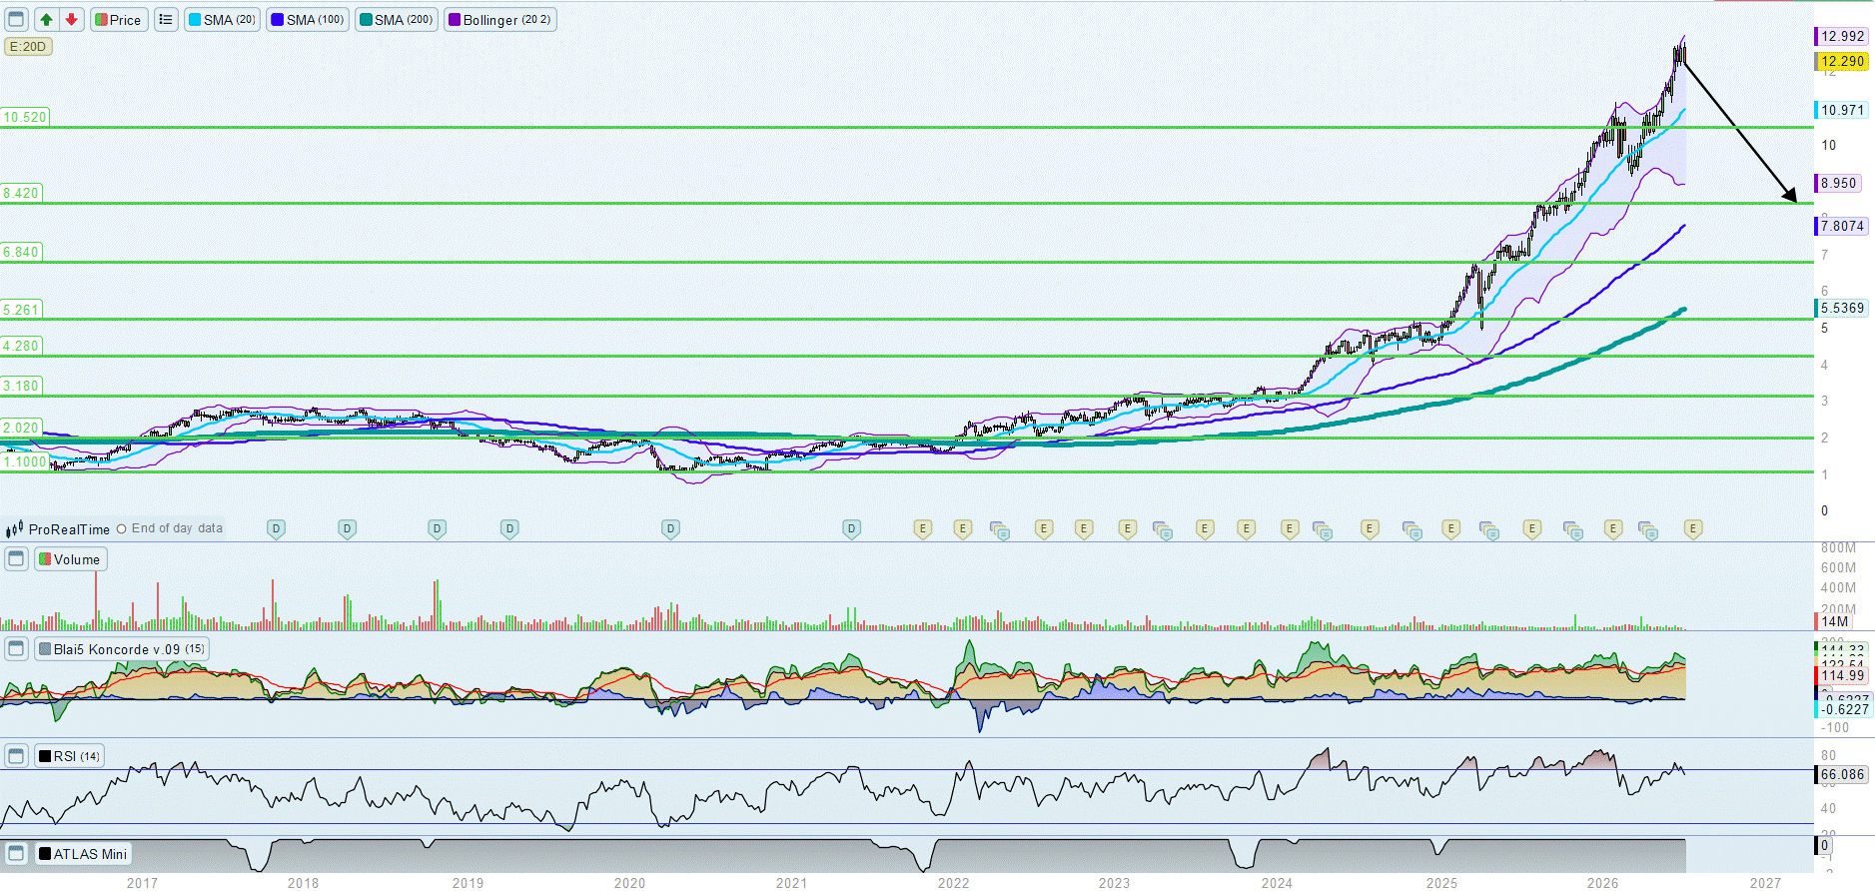1875x891 pixels.
Task: Click the green up arrow icon
Action: click(x=46, y=19)
